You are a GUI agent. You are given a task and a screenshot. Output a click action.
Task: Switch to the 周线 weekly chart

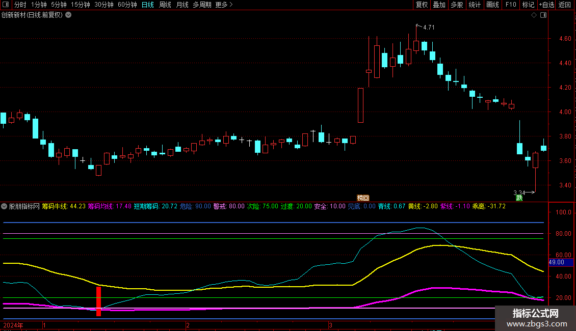[x=165, y=5]
